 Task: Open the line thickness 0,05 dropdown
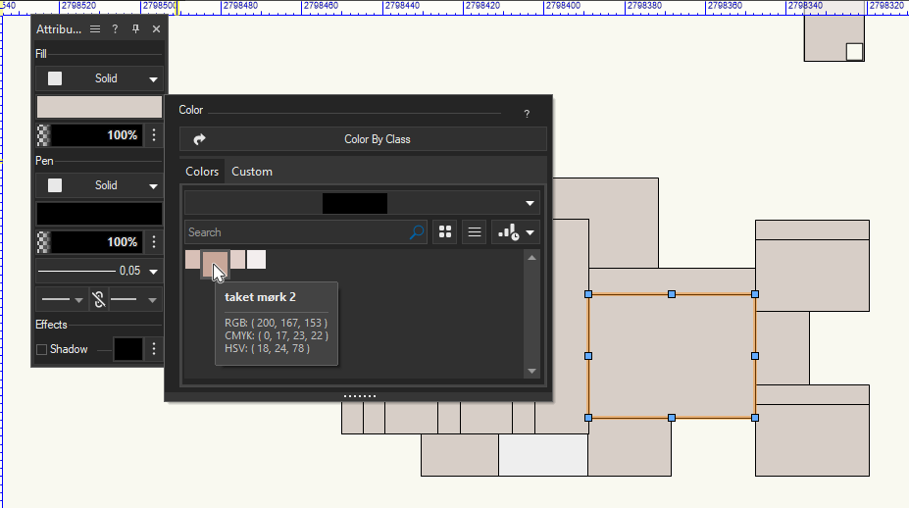(154, 271)
